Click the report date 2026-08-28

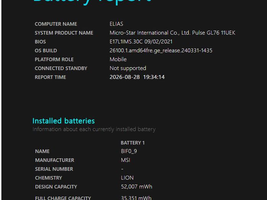[125, 77]
